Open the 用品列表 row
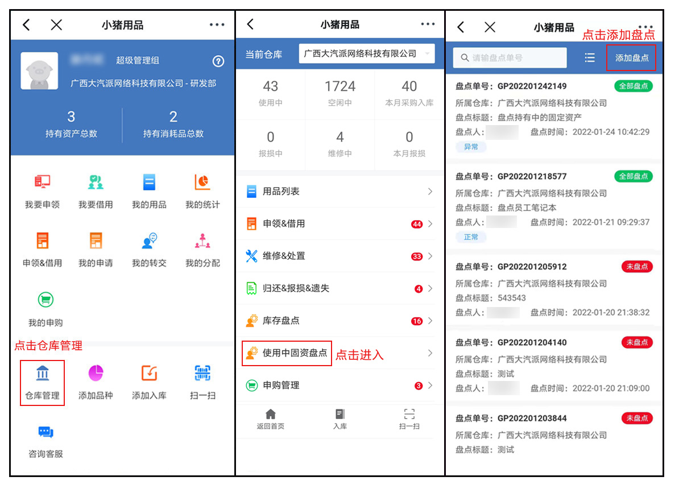679x489 pixels. pyautogui.click(x=340, y=192)
